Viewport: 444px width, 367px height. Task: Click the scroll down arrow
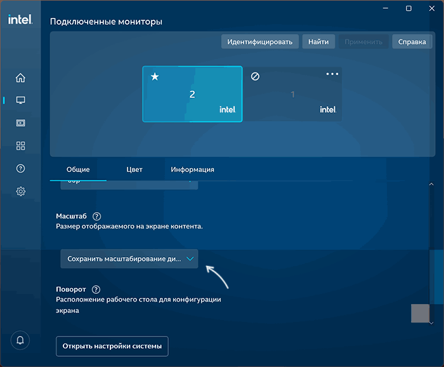pos(431,323)
